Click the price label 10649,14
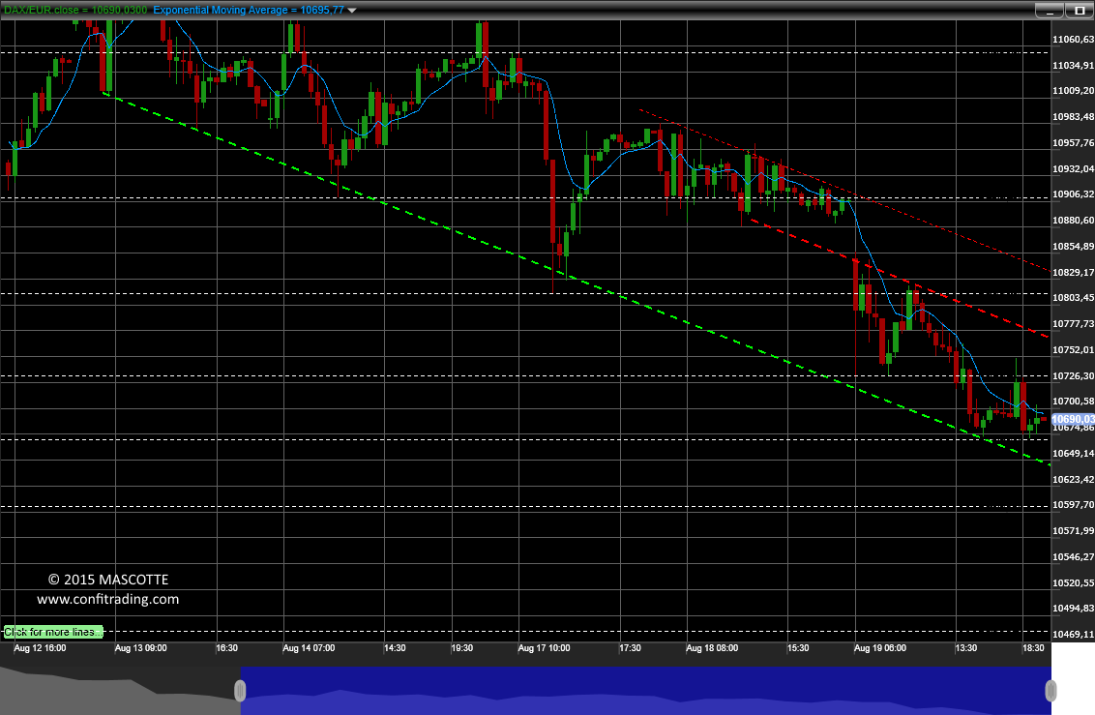This screenshot has height=715, width=1095. tap(1074, 453)
